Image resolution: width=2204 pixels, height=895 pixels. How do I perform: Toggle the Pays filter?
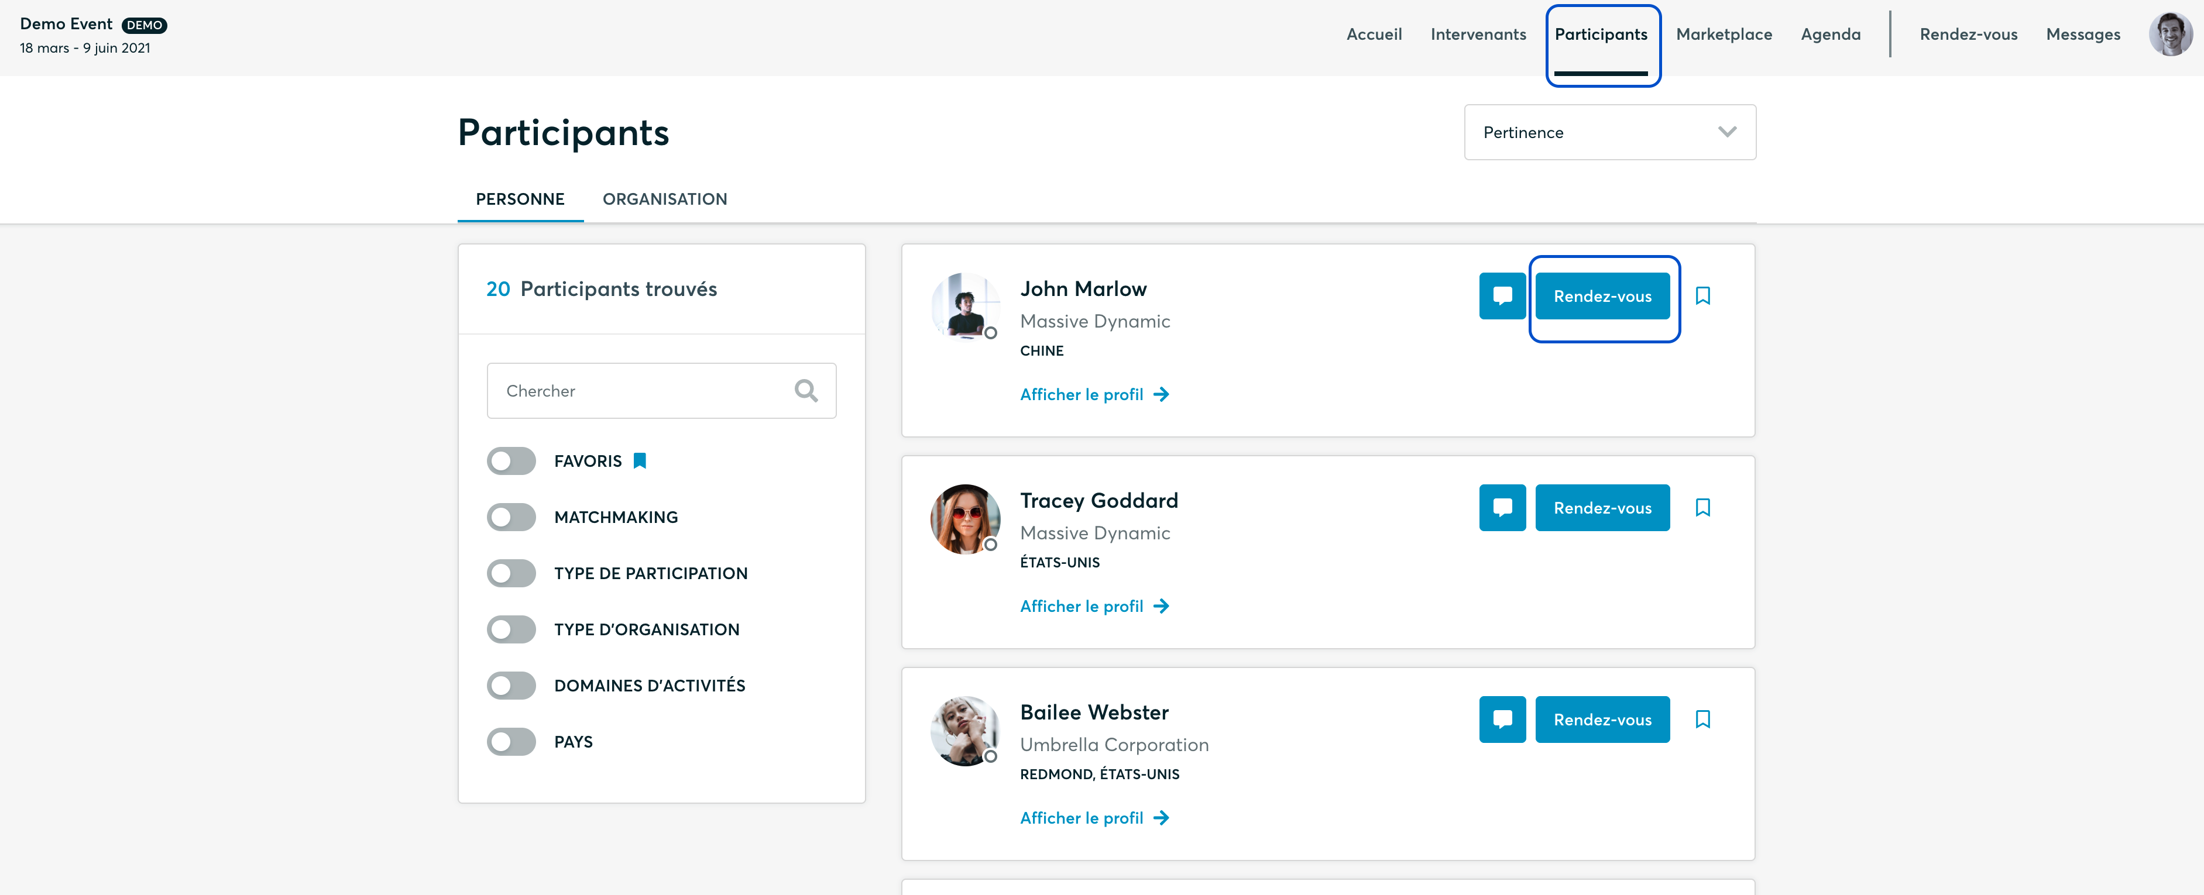[511, 742]
